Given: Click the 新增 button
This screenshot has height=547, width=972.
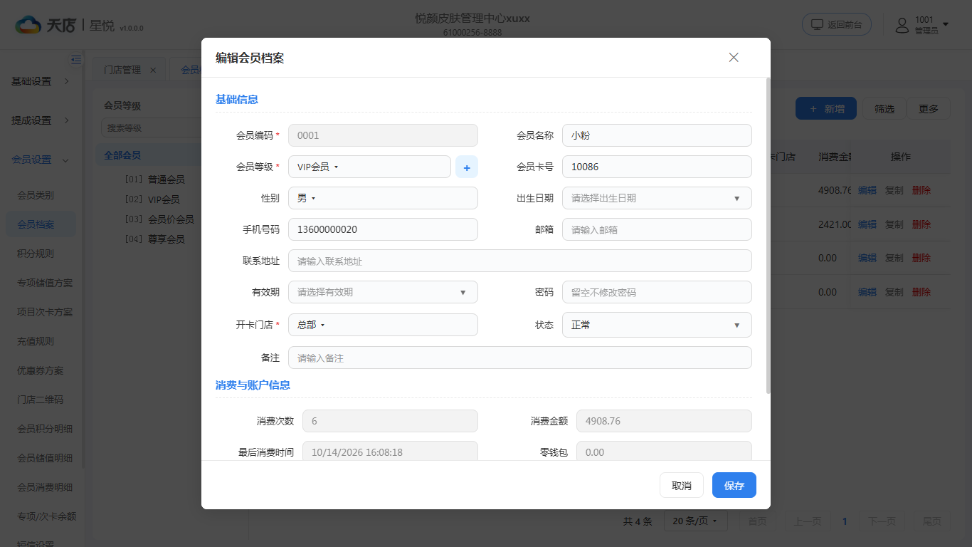Looking at the screenshot, I should (826, 109).
